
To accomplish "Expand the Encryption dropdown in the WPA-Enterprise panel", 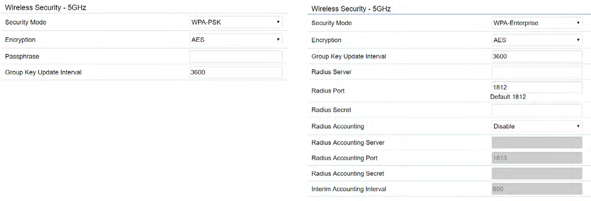I will (537, 40).
